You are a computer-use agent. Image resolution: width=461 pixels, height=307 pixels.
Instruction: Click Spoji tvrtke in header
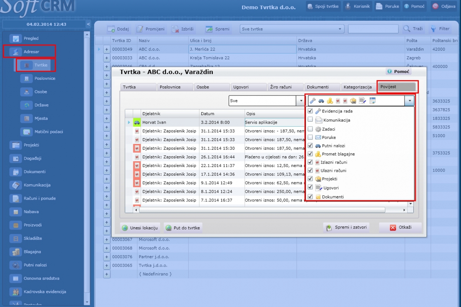(x=323, y=7)
